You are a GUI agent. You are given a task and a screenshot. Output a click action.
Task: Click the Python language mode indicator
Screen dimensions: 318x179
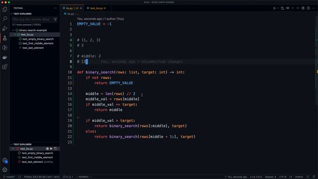[299, 177]
